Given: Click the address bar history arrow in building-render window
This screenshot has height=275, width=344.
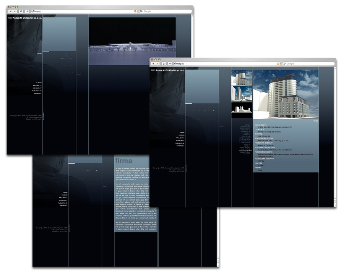Looking at the screenshot, I should [x=281, y=64].
